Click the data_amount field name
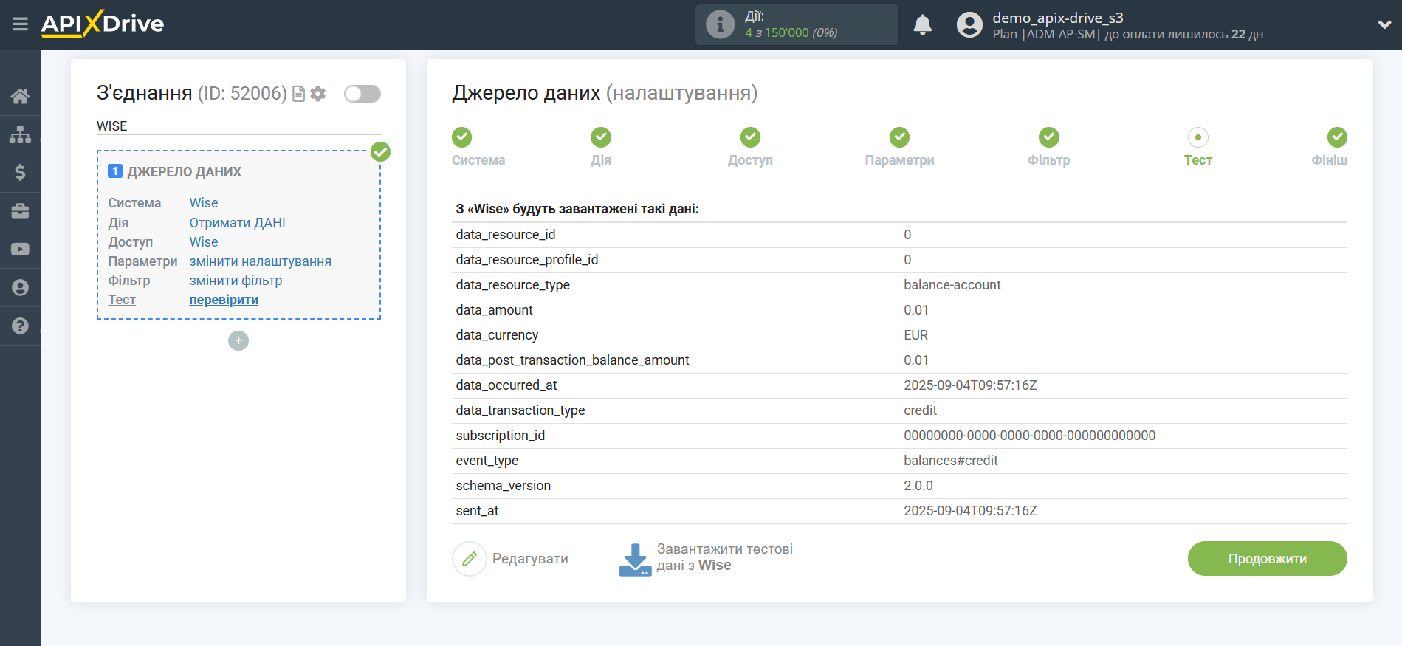The width and height of the screenshot is (1402, 646). click(494, 310)
